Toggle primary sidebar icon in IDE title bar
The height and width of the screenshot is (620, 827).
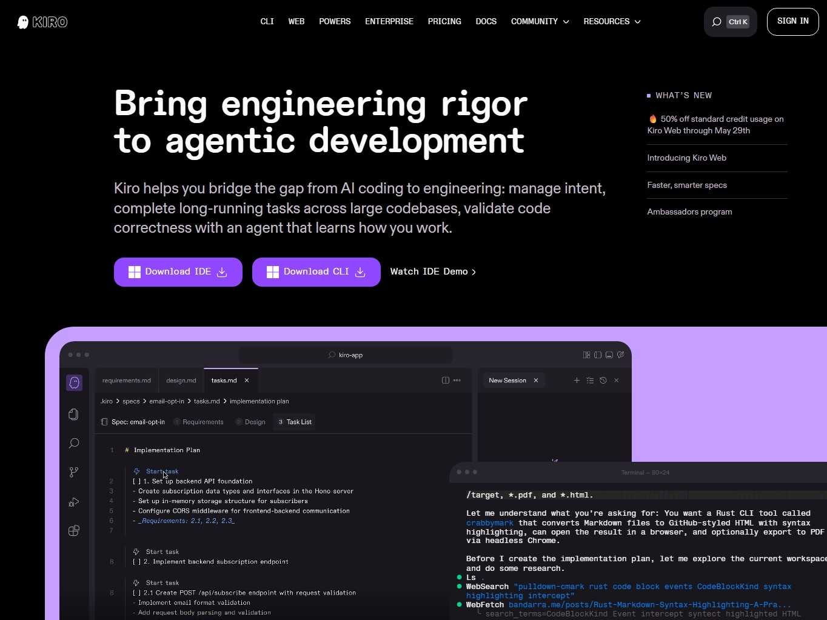click(598, 355)
